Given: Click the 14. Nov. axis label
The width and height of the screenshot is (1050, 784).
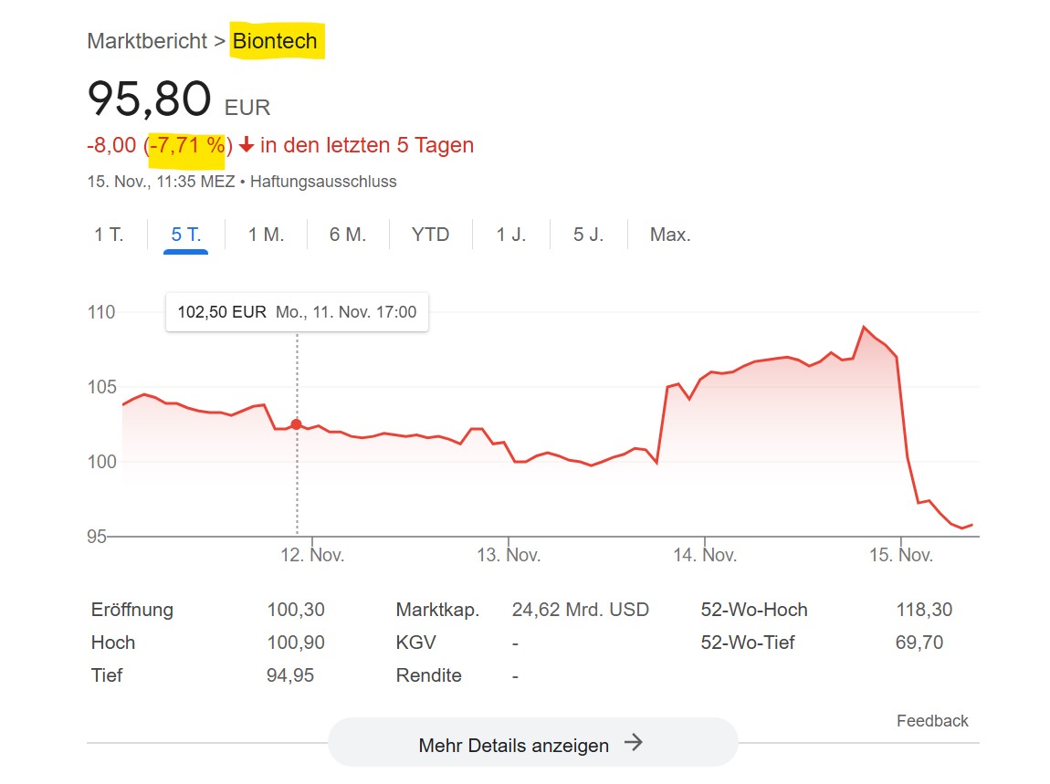Looking at the screenshot, I should [705, 555].
